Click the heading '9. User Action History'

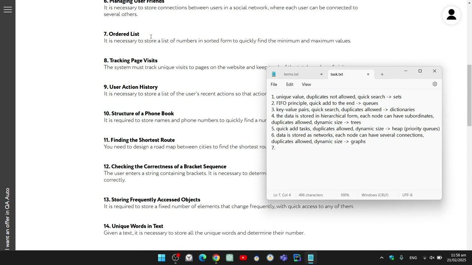point(131,87)
